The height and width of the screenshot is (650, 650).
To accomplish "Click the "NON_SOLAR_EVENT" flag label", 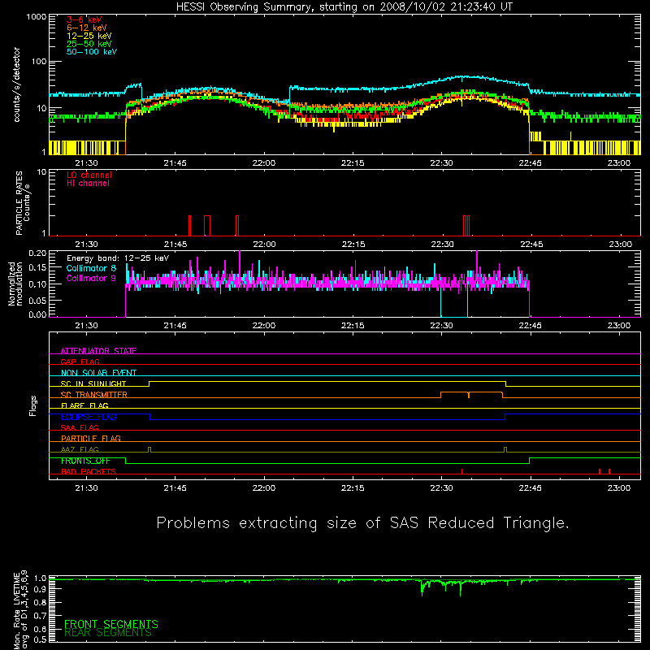I will click(x=98, y=373).
